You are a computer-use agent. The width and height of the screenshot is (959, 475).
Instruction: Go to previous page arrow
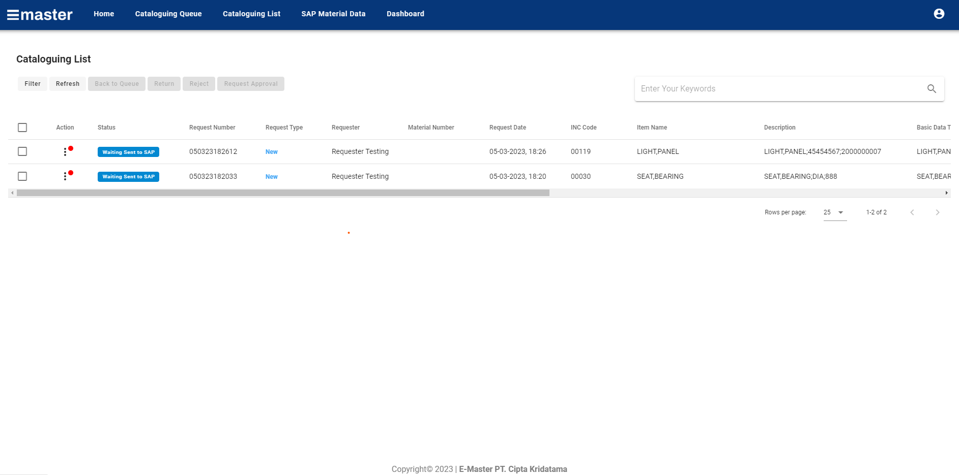click(912, 212)
